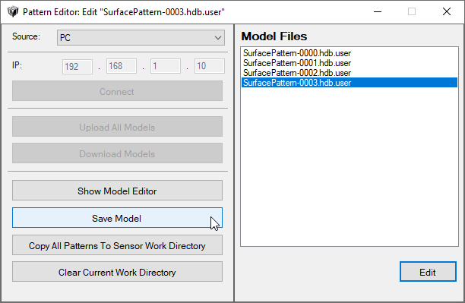Image resolution: width=465 pixels, height=303 pixels.
Task: Click Download Models button
Action: click(x=117, y=153)
